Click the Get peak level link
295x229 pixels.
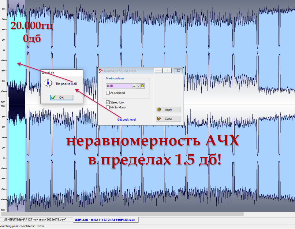coord(126,119)
